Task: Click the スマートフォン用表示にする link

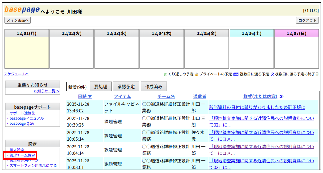Action: point(32,166)
